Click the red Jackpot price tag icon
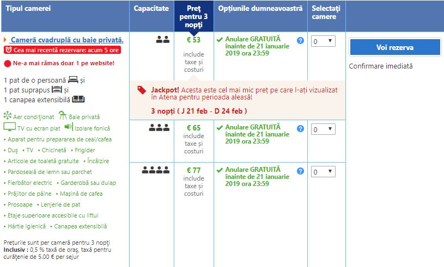The height and width of the screenshot is (267, 444). click(142, 90)
